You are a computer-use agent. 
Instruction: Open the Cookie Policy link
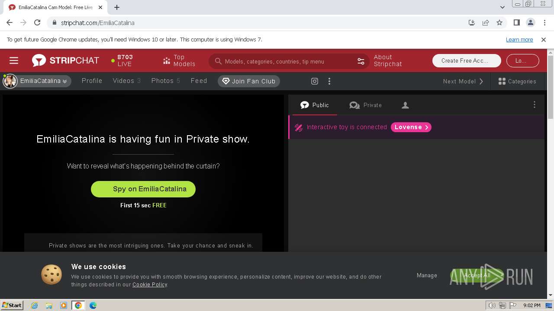tap(150, 285)
